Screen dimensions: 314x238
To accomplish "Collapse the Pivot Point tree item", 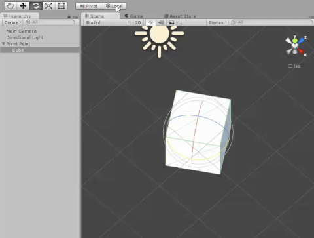I will coord(3,44).
